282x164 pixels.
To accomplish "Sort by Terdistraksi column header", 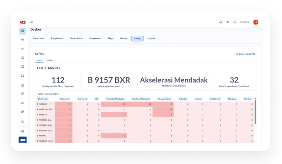I will pos(215,99).
